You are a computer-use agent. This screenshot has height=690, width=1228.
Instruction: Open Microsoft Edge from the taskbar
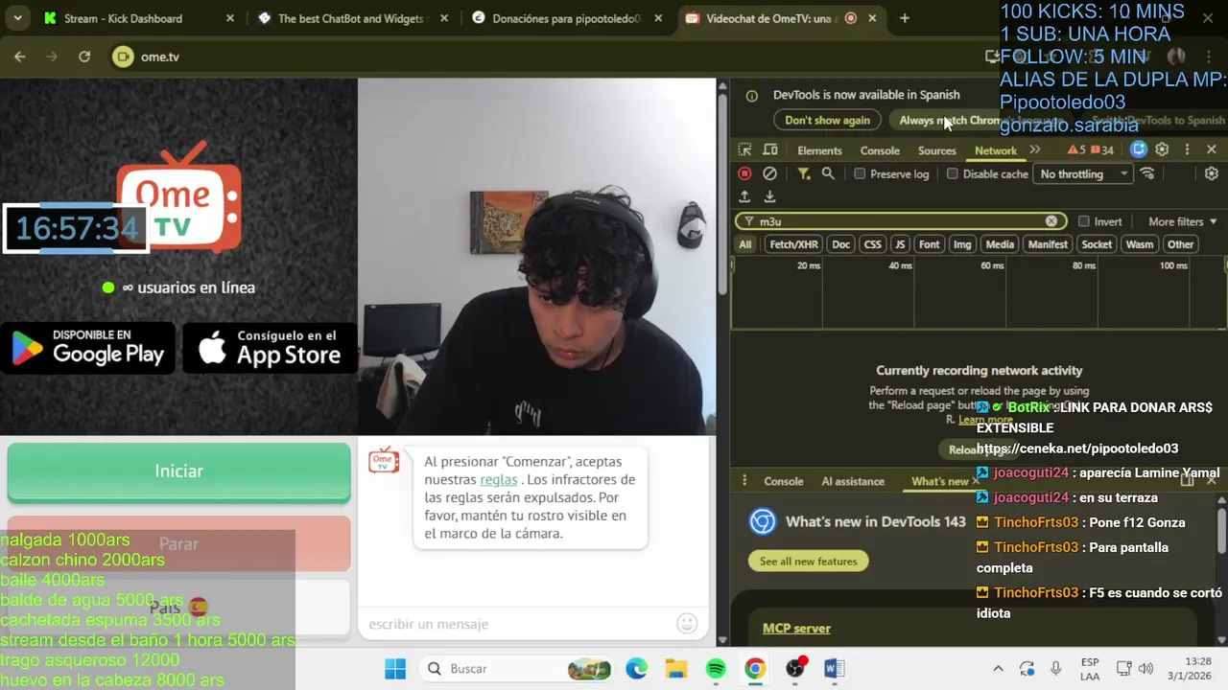click(637, 668)
